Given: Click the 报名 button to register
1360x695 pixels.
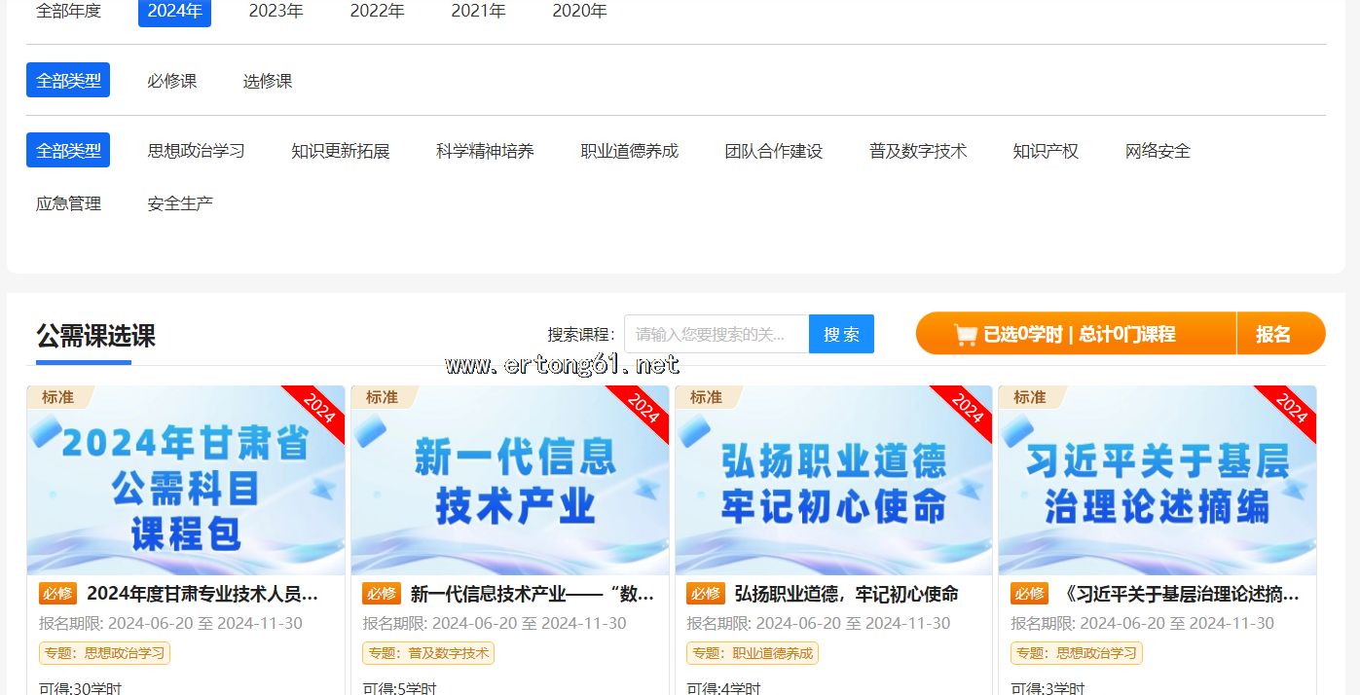Looking at the screenshot, I should tap(1272, 334).
